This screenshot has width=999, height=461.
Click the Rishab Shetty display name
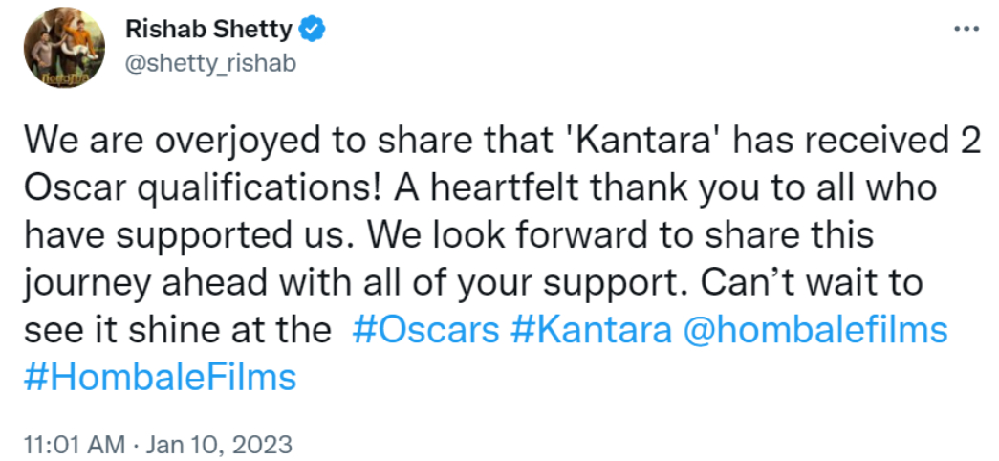[208, 30]
